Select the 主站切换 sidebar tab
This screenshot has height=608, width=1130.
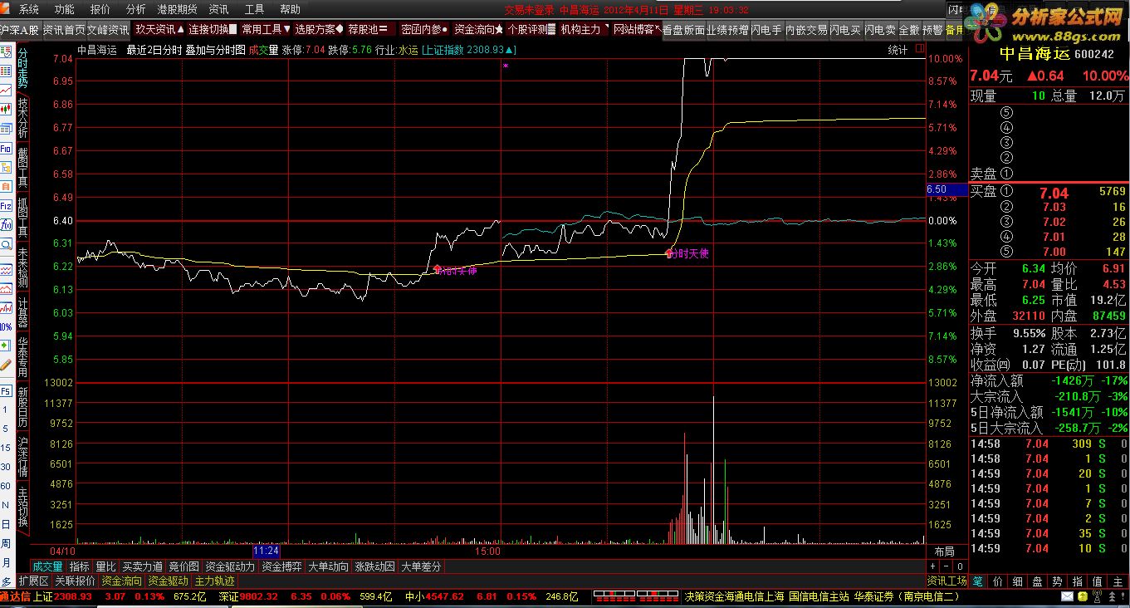pos(23,506)
